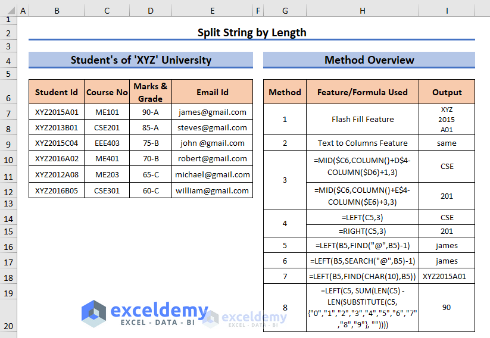Select the method number 7 cell
The height and width of the screenshot is (338, 490).
pos(285,276)
